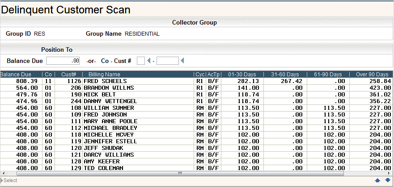Click the 31-60 Days column header

tap(285, 75)
